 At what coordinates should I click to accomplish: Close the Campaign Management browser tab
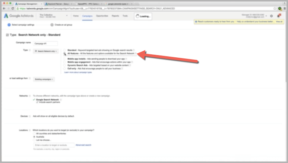[41, 4]
